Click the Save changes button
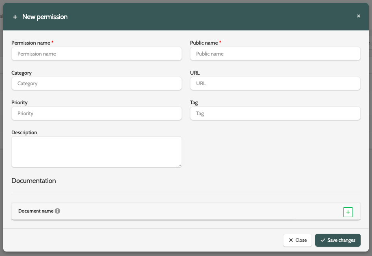The image size is (372, 256). pyautogui.click(x=338, y=240)
